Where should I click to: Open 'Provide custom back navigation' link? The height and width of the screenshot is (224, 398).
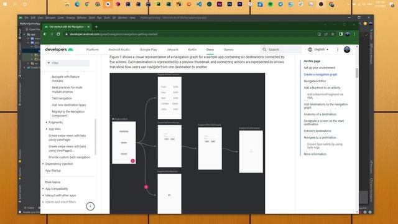69,157
